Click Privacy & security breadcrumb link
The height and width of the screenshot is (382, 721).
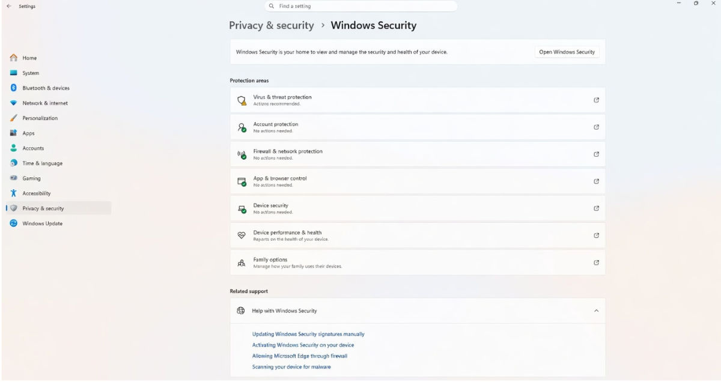(272, 25)
